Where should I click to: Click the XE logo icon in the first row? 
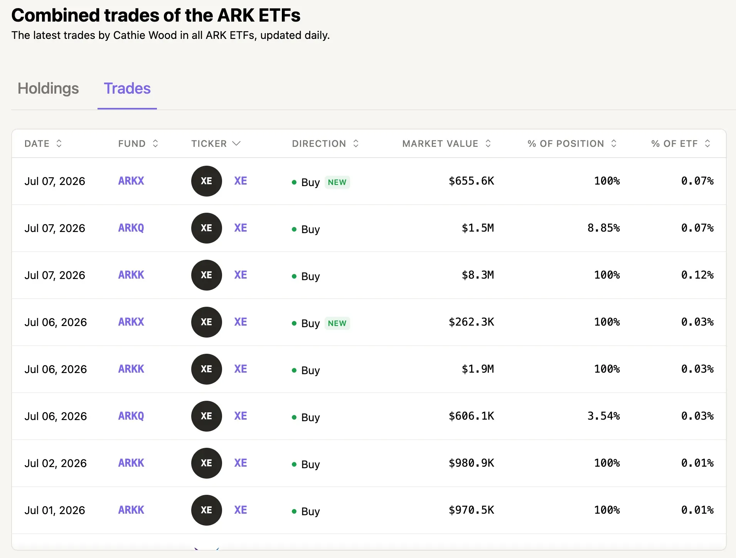(x=206, y=181)
